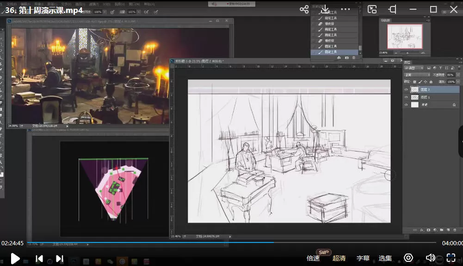Click the share icon in player header
This screenshot has height=266, width=463.
(304, 9)
